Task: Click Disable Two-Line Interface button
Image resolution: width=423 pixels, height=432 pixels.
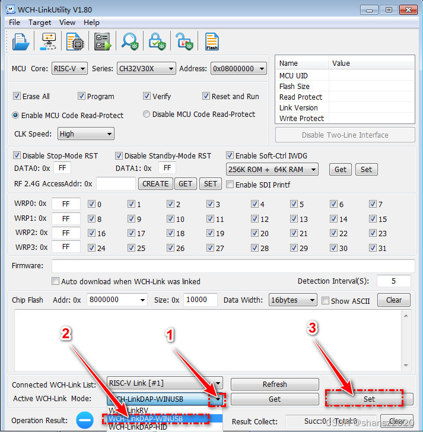Action: (x=345, y=135)
